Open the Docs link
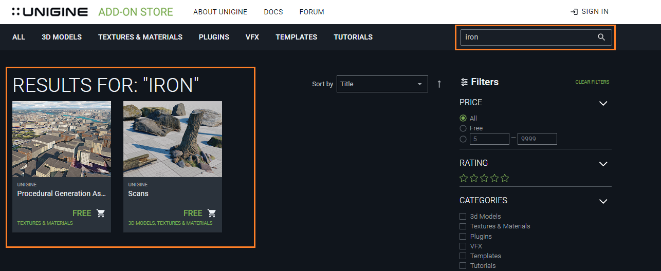 273,12
